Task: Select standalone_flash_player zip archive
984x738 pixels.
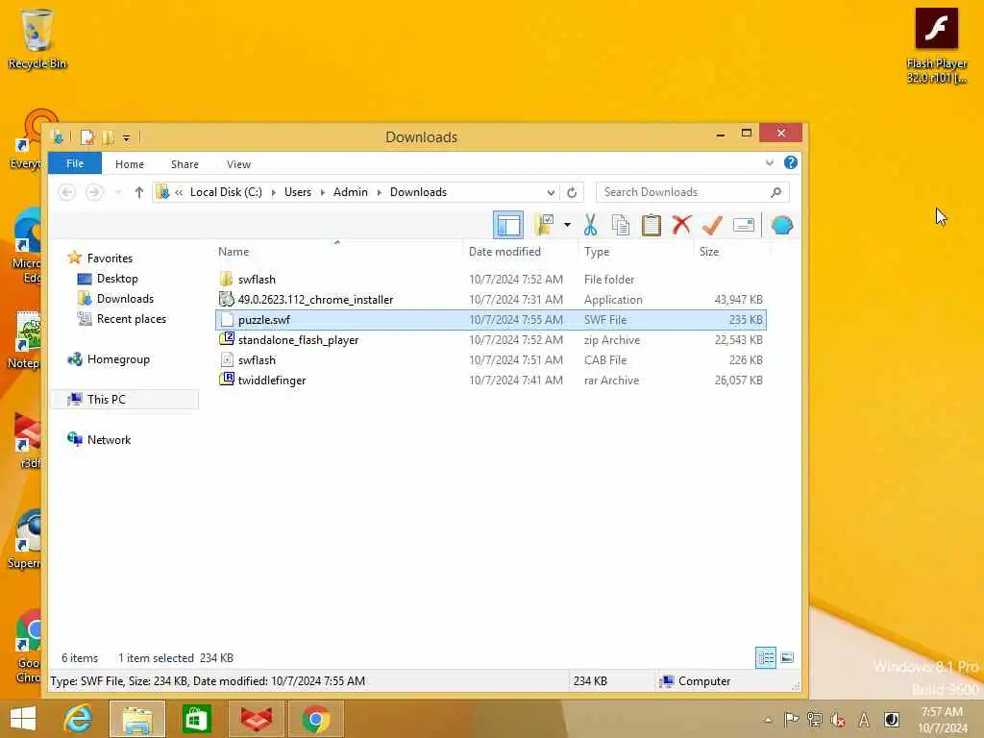Action: pyautogui.click(x=491, y=339)
